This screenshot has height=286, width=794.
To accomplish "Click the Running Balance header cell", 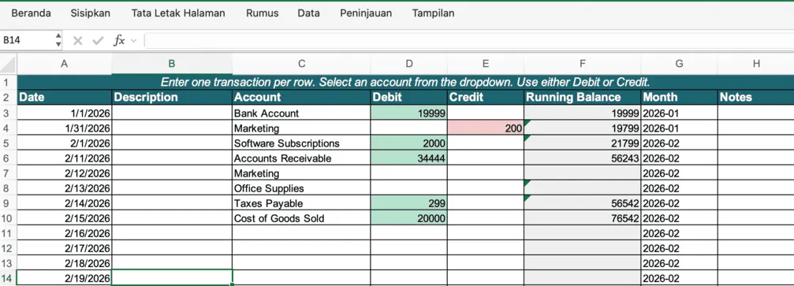I will click(583, 97).
